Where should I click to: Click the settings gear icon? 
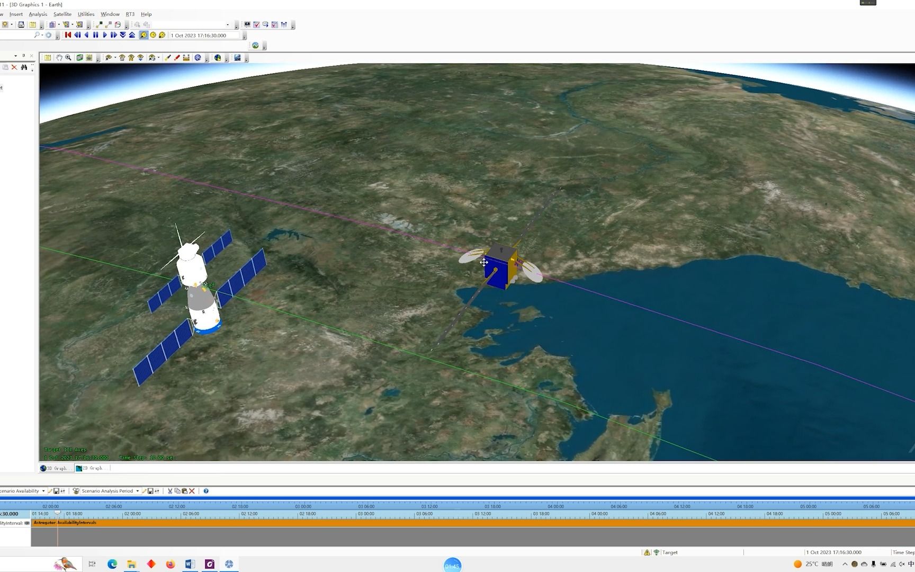pos(48,35)
